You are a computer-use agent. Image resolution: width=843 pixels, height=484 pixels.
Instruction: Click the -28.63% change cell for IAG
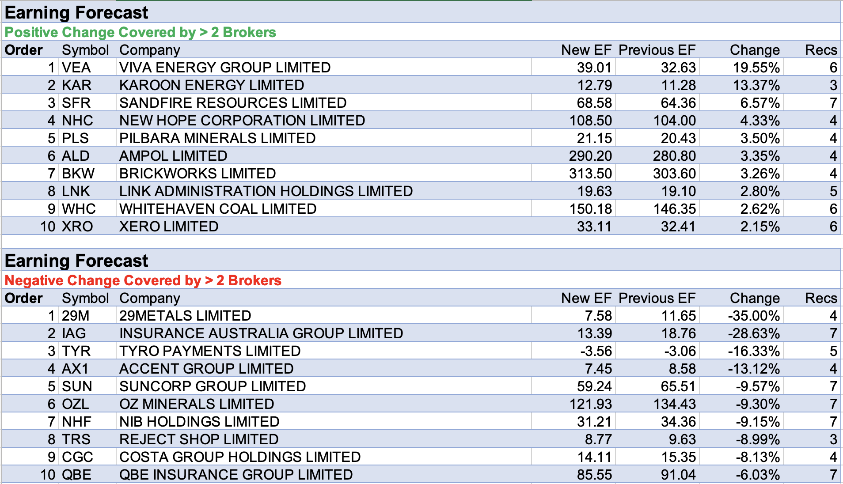(x=753, y=333)
